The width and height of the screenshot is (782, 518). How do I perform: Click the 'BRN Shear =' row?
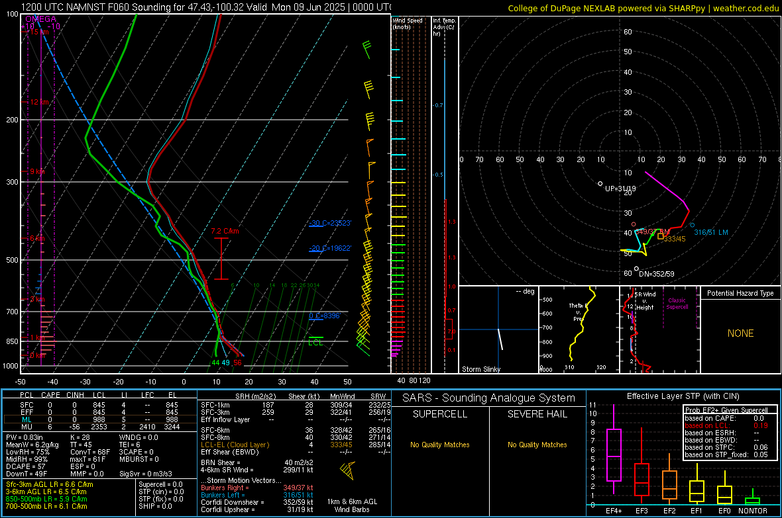[x=257, y=462]
